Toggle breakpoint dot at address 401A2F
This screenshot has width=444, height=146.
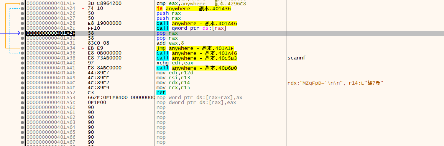23,33
